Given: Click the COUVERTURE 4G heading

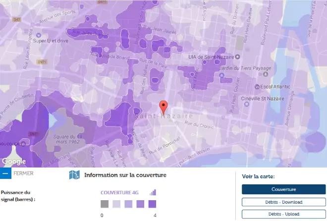Looking at the screenshot, I should pyautogui.click(x=119, y=193).
